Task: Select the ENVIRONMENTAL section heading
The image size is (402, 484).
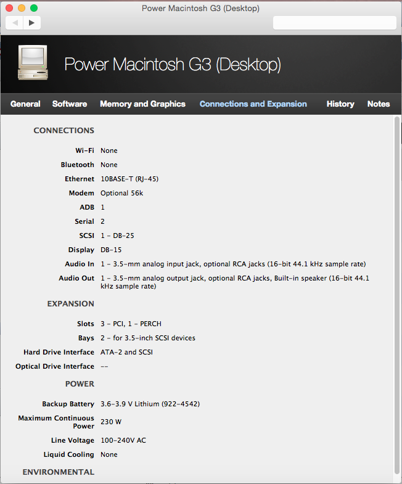Action: (x=59, y=472)
